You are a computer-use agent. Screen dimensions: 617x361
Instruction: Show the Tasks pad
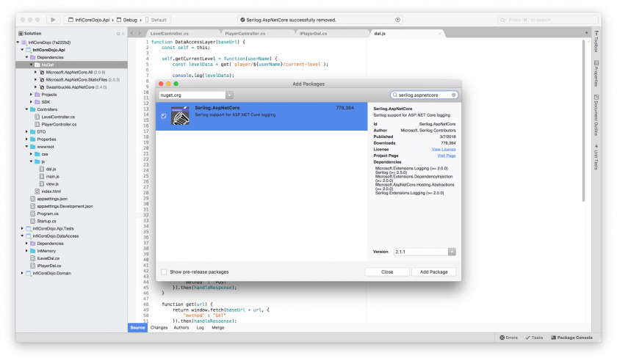534,338
